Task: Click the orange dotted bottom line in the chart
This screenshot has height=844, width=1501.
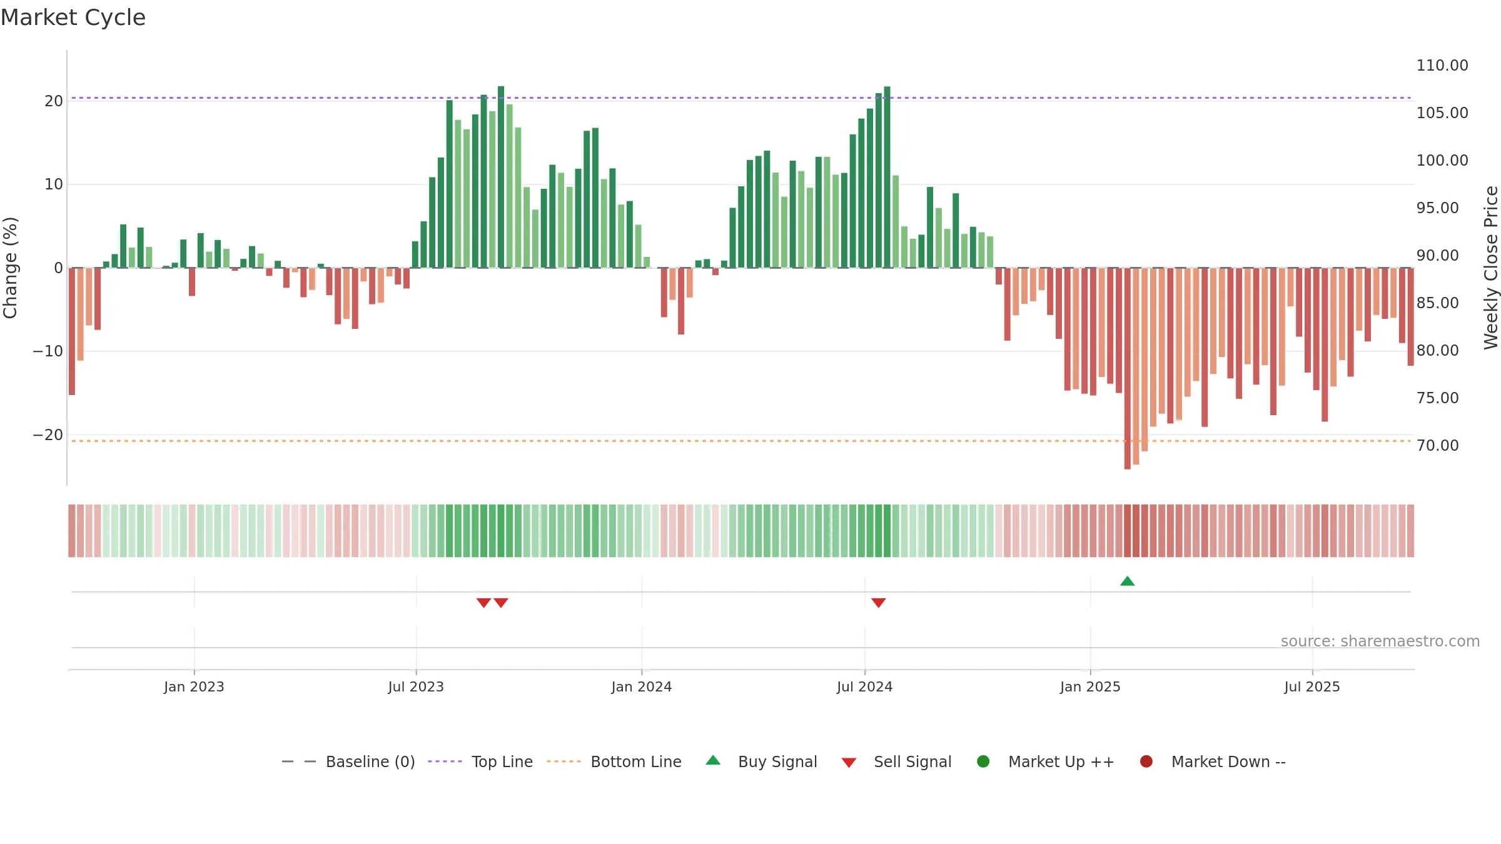Action: pos(741,441)
